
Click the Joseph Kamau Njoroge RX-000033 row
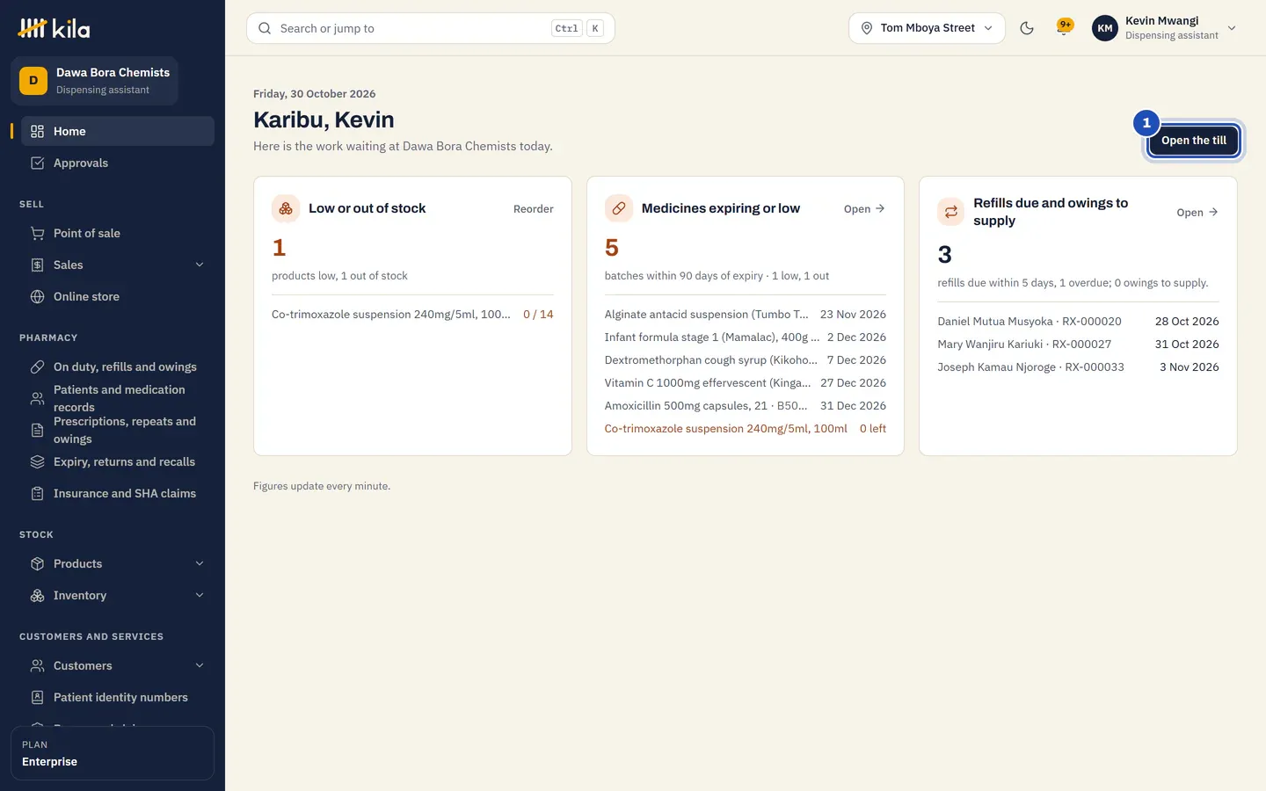point(1078,367)
